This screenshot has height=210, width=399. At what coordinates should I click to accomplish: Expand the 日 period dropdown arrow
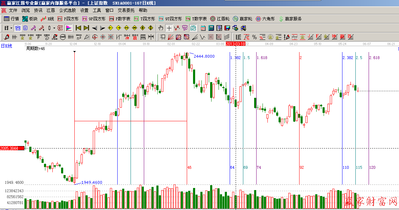click(11, 28)
